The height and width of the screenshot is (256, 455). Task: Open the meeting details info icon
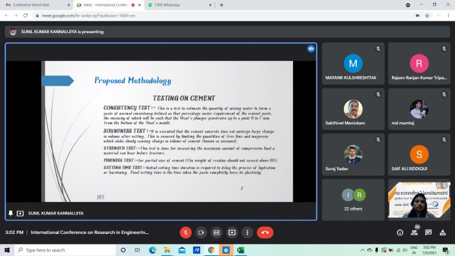click(x=400, y=233)
